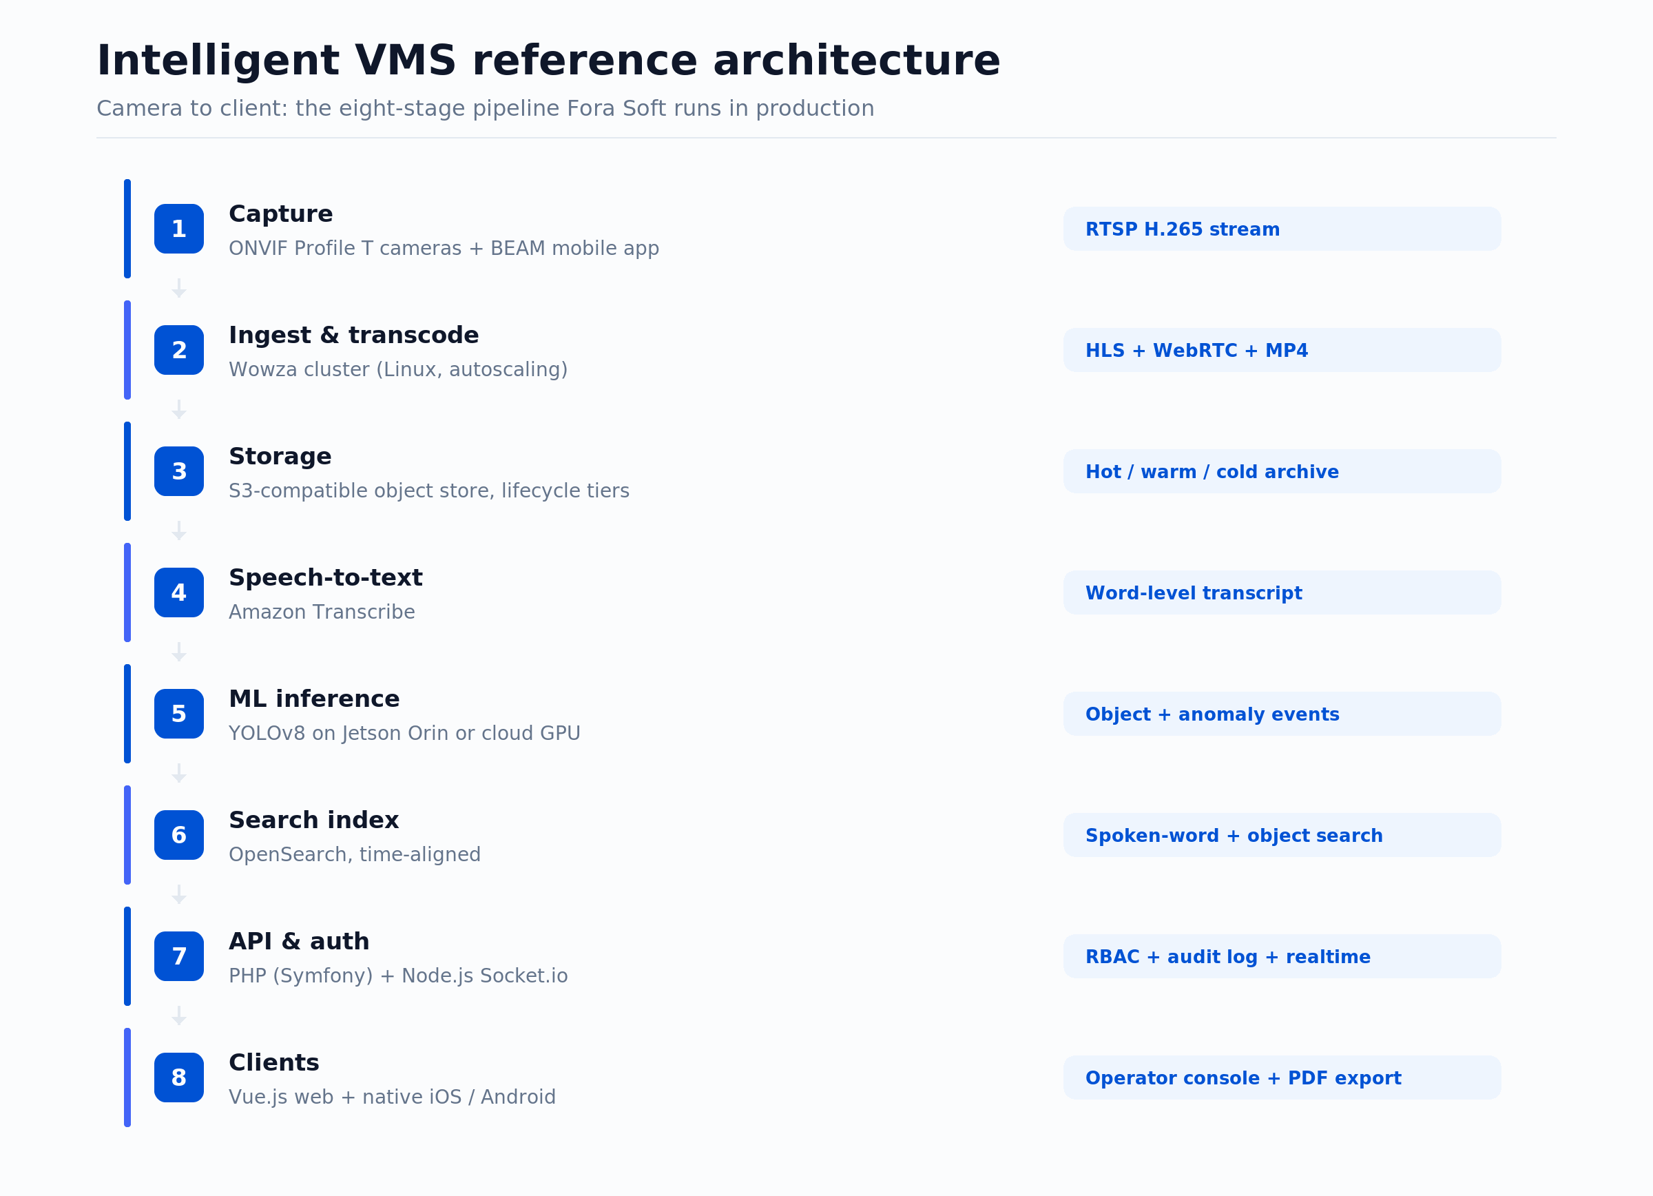Select the 'Word-level transcript' output pill
Image resolution: width=1653 pixels, height=1196 pixels.
[x=1282, y=592]
